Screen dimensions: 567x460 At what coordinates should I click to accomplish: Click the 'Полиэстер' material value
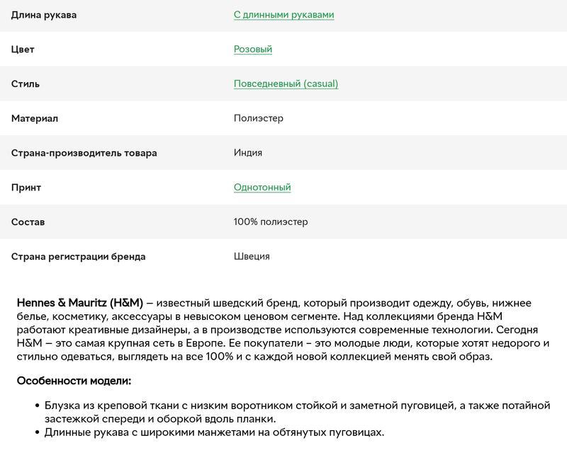258,118
